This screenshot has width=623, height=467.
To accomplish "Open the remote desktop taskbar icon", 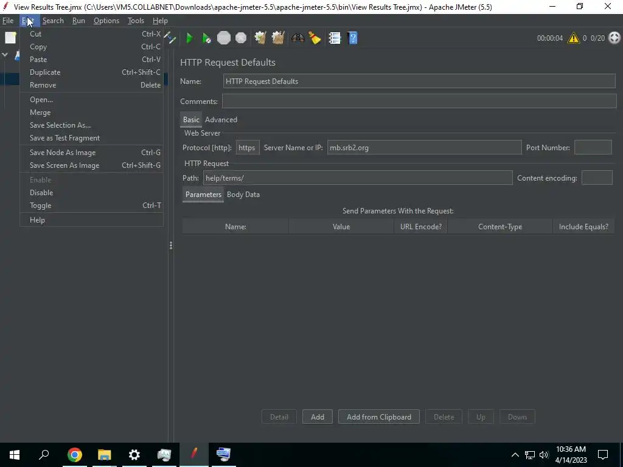I will point(224,455).
